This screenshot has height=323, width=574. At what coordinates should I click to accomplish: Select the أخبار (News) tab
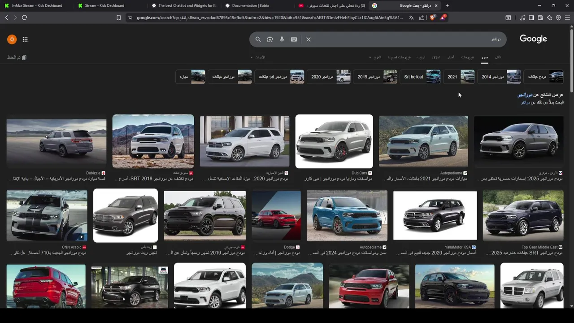tap(451, 57)
